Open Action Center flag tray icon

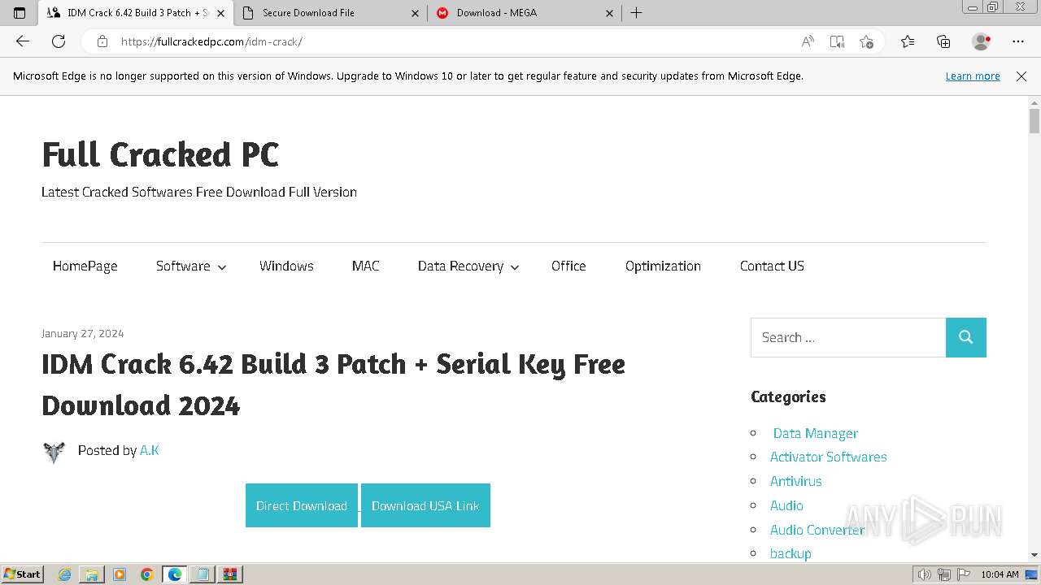(x=964, y=574)
